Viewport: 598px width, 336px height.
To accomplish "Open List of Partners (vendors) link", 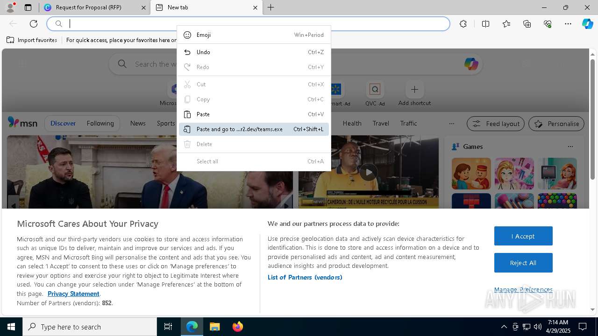I will tap(305, 277).
